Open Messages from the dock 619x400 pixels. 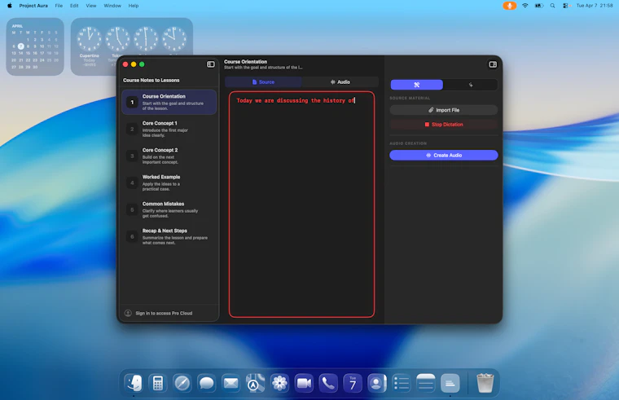206,383
